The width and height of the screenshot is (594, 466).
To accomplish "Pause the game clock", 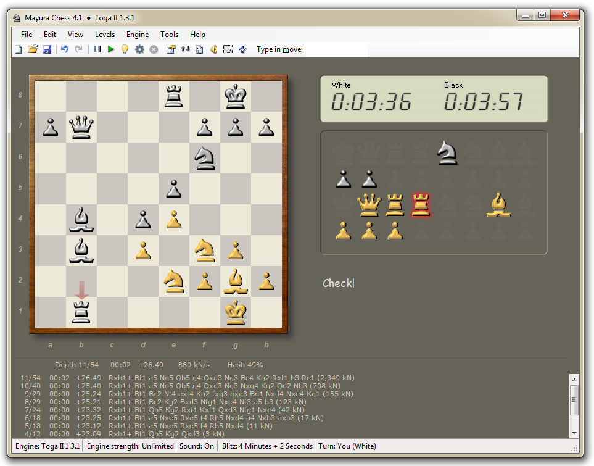I will (97, 49).
